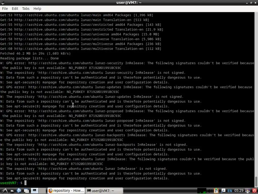
Task: Click the terminal scrollbar handle
Action: tap(256, 181)
